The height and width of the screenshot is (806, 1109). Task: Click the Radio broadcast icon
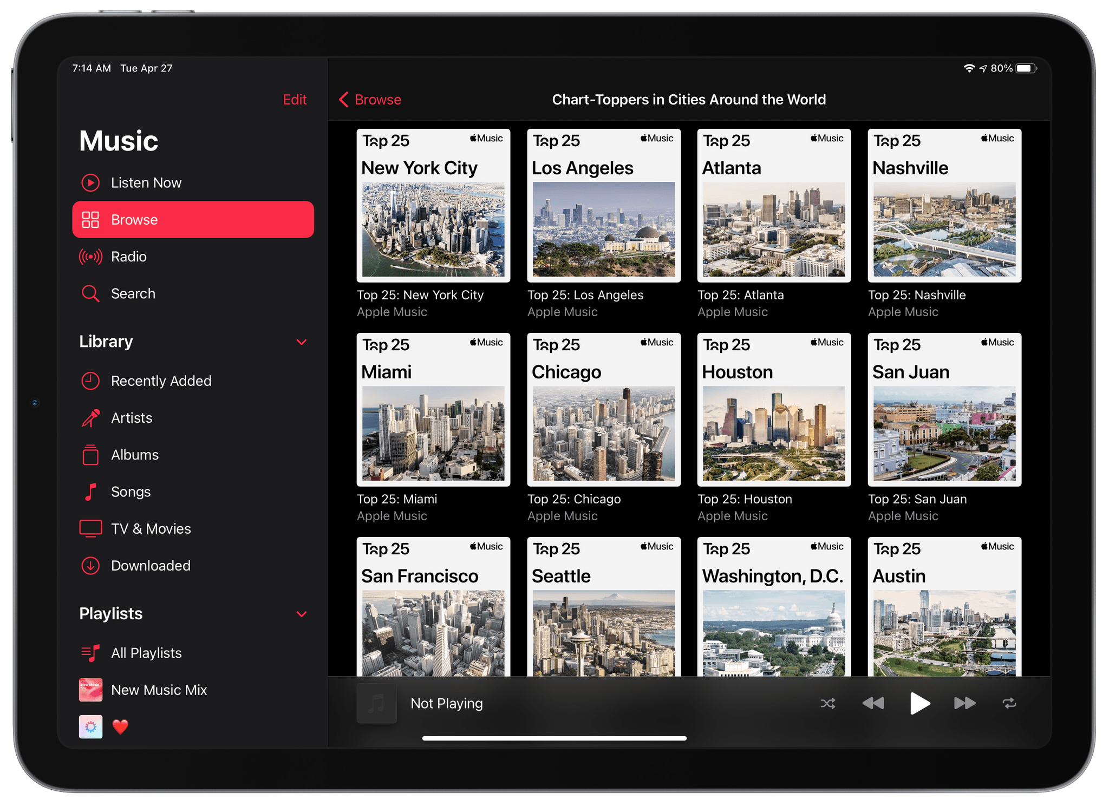[90, 257]
